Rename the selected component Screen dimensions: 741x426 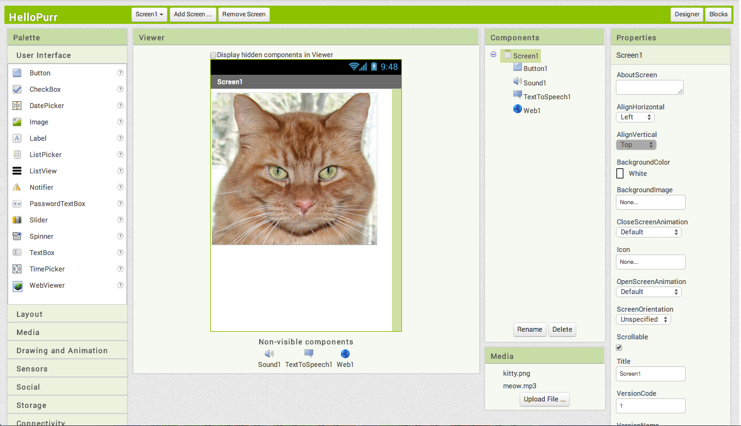pyautogui.click(x=529, y=329)
